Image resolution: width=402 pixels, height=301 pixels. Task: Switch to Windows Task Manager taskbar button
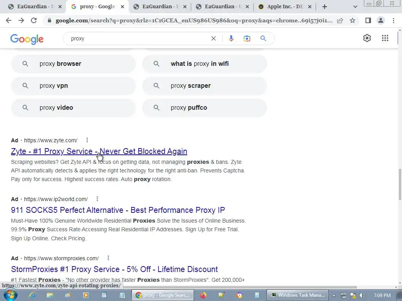tap(298, 295)
